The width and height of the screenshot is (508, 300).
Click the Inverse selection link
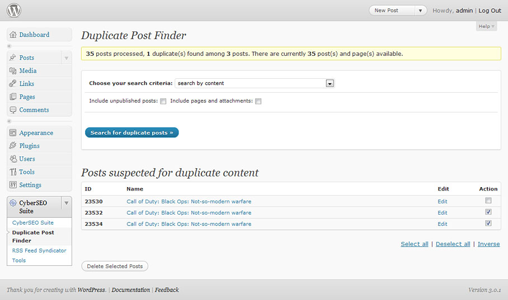tap(488, 244)
